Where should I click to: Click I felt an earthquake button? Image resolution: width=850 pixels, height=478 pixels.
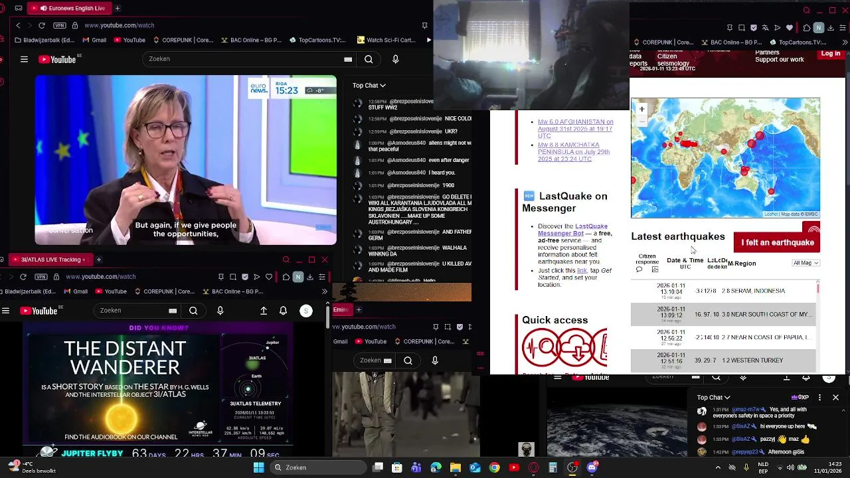777,242
